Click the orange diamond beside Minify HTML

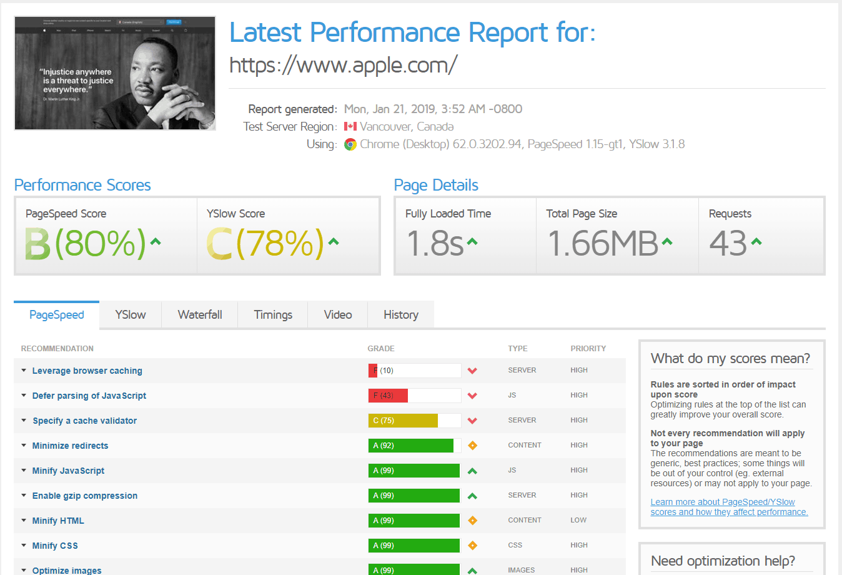click(472, 520)
